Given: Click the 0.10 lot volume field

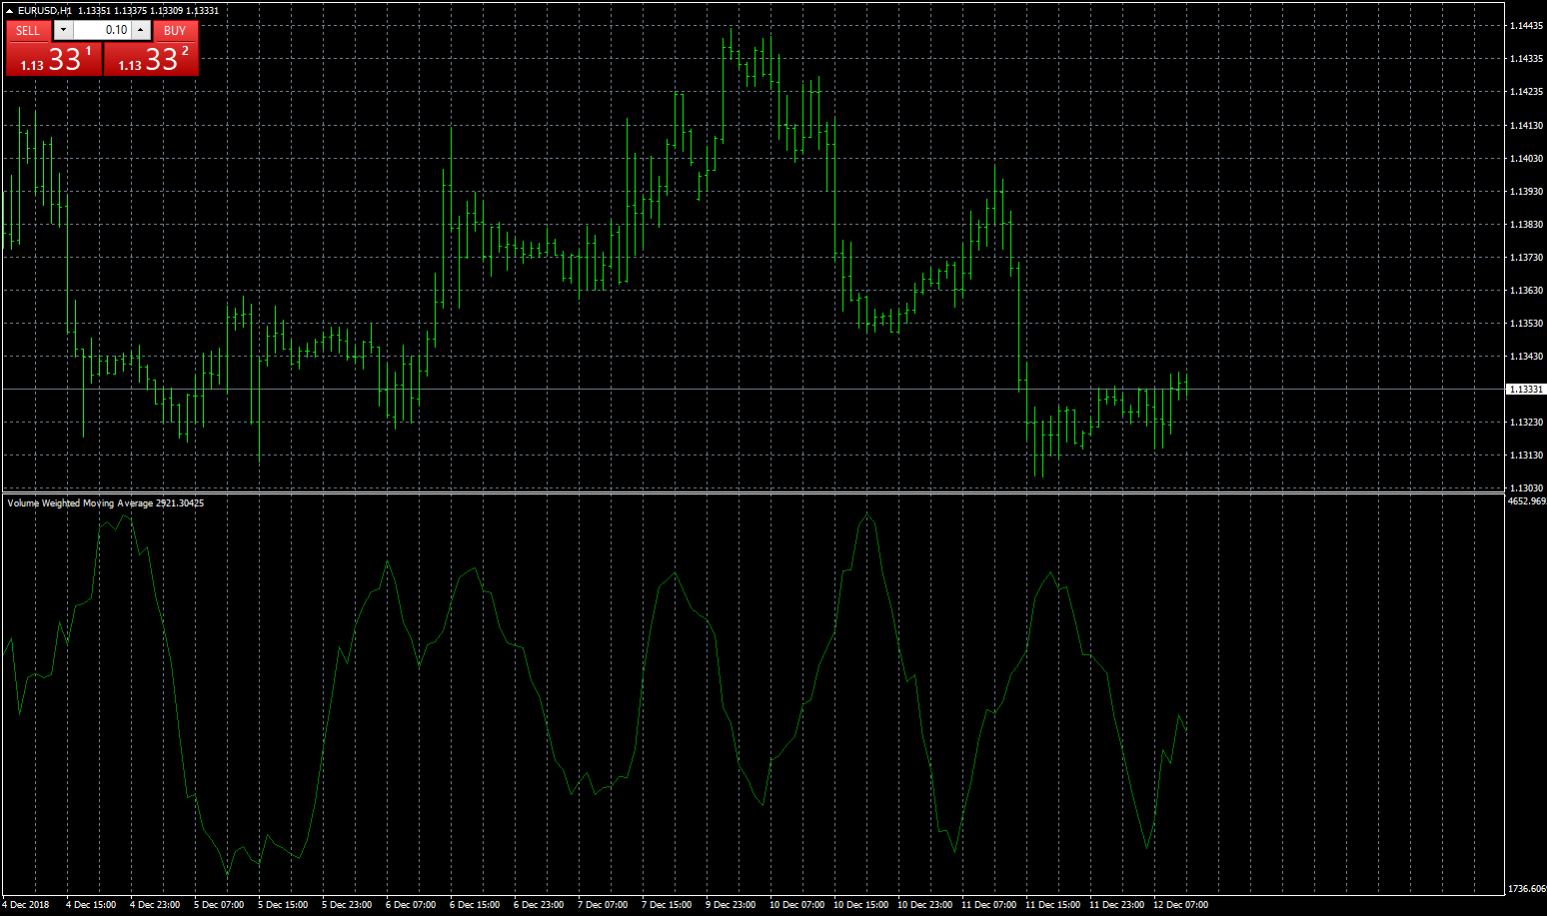Looking at the screenshot, I should [x=102, y=30].
